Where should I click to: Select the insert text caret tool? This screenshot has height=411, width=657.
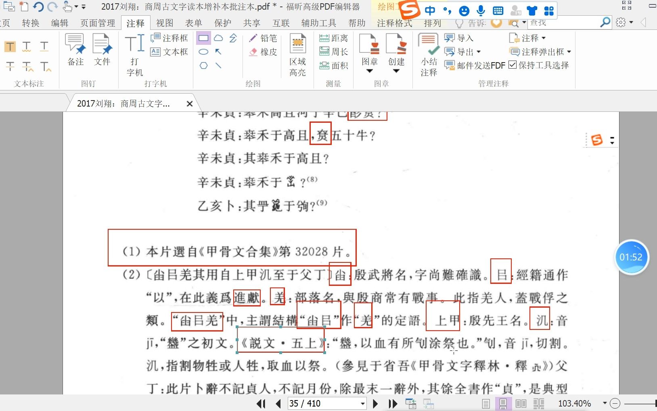pyautogui.click(x=45, y=66)
